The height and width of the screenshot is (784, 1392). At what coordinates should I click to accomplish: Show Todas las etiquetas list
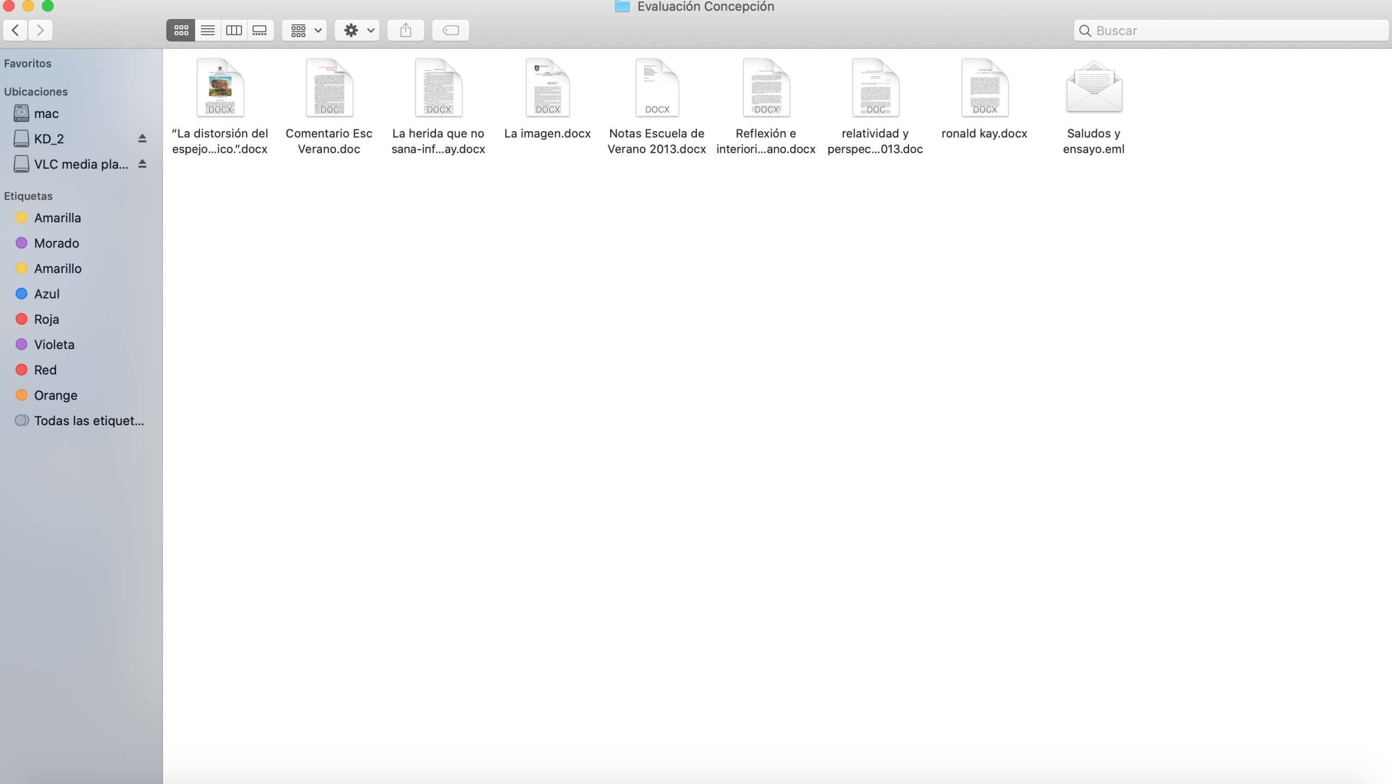[89, 421]
